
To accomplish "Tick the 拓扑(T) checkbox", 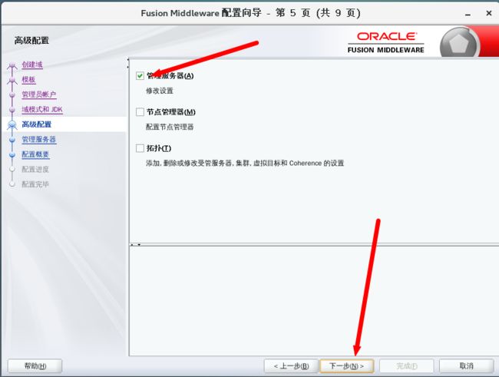I will (x=140, y=148).
